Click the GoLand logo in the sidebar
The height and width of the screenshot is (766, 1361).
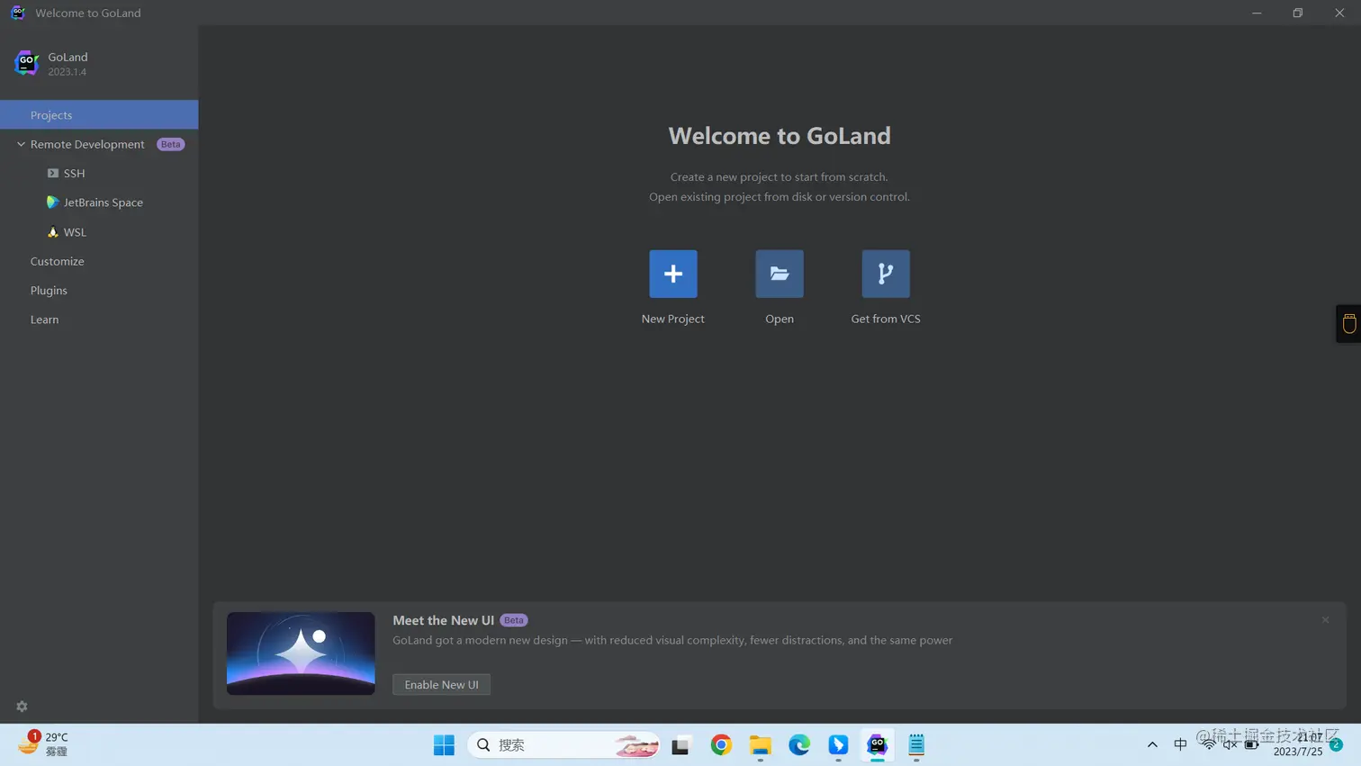pyautogui.click(x=26, y=63)
